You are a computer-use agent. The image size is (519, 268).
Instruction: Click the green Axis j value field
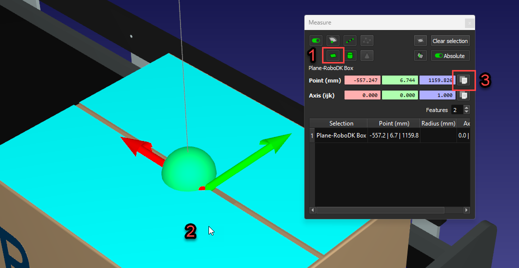pyautogui.click(x=399, y=95)
